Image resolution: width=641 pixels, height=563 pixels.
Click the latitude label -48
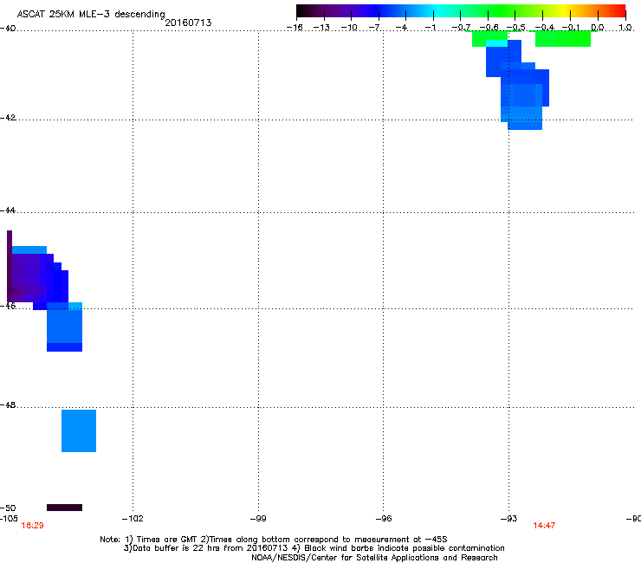(x=8, y=404)
